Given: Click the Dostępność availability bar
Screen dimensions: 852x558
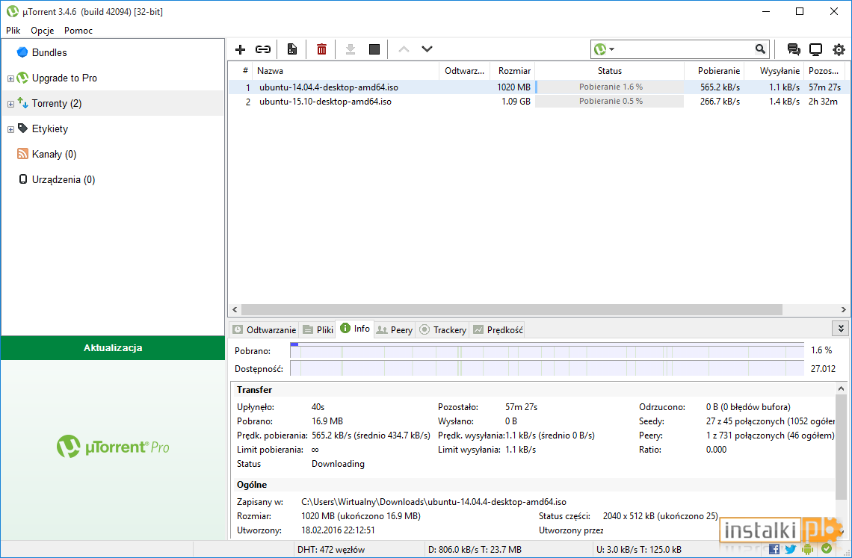Looking at the screenshot, I should (547, 368).
